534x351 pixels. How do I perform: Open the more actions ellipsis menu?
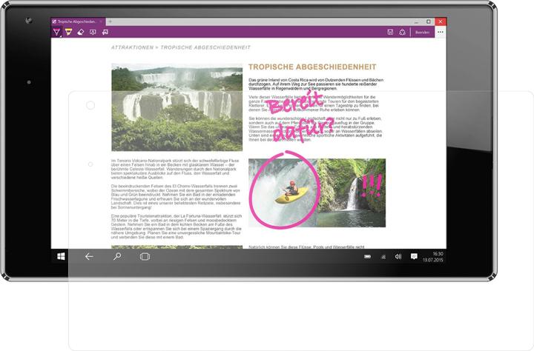coord(441,32)
